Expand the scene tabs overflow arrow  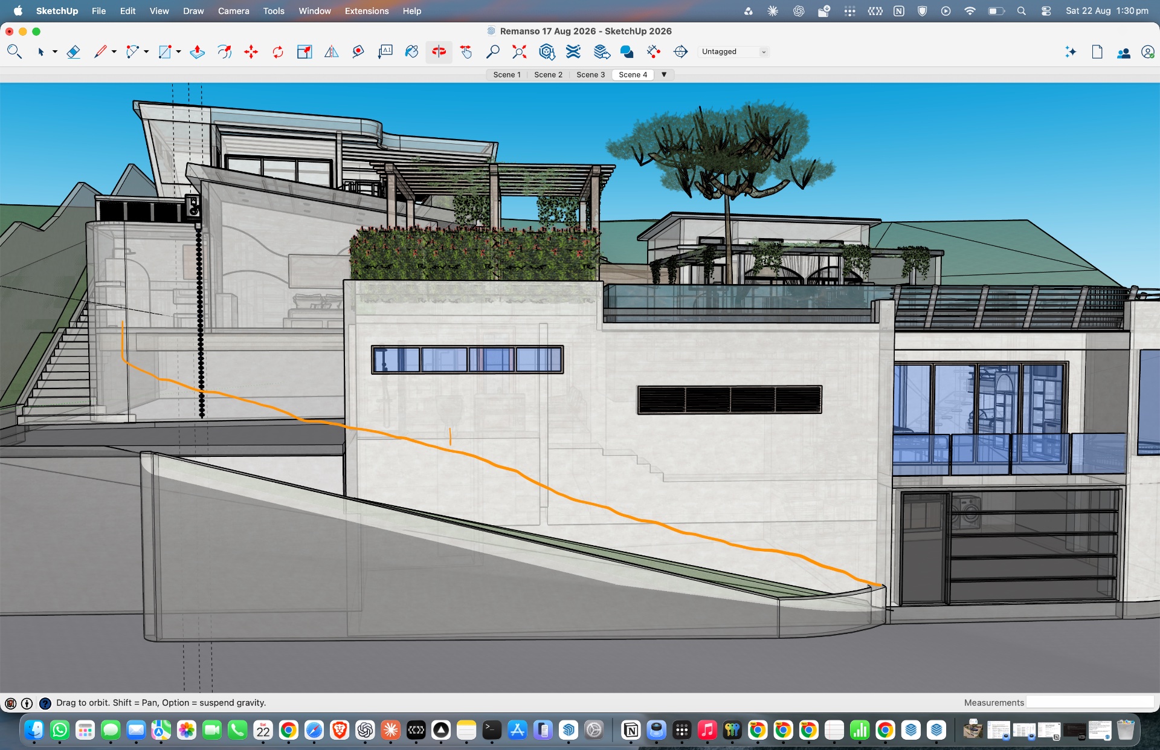(x=664, y=74)
